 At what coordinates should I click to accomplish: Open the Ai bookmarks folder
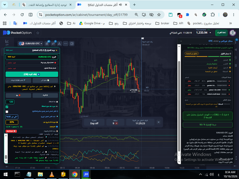71,23
